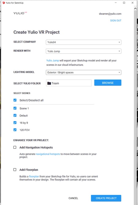The image size is (138, 205).
Task: Click the Yulio logo at top
Action: 20,13
